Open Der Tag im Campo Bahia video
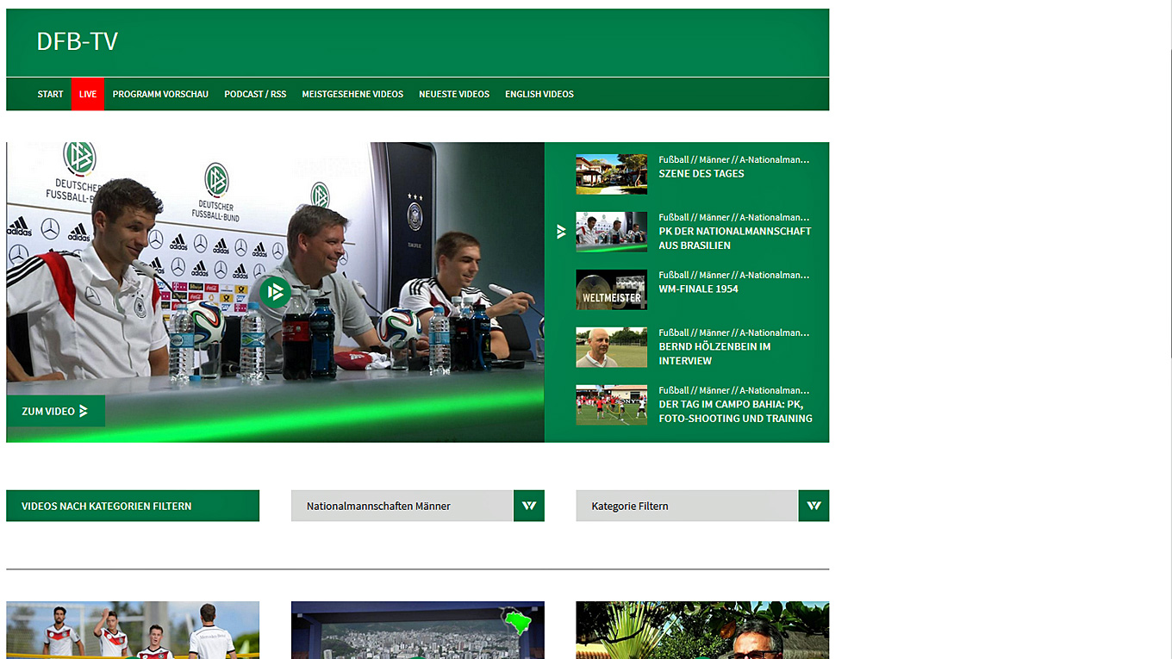1172x659 pixels. (735, 411)
